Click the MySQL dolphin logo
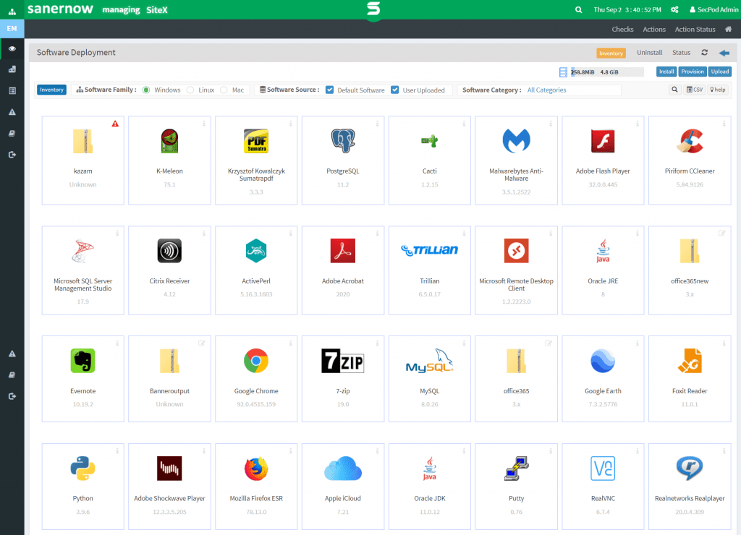741x535 pixels. [x=430, y=361]
